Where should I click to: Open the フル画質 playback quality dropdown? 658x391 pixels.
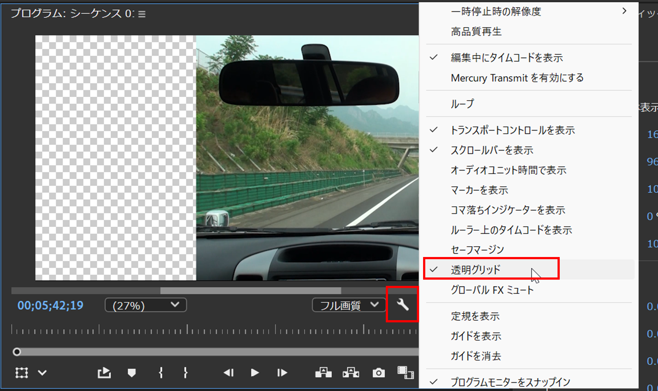pos(348,305)
